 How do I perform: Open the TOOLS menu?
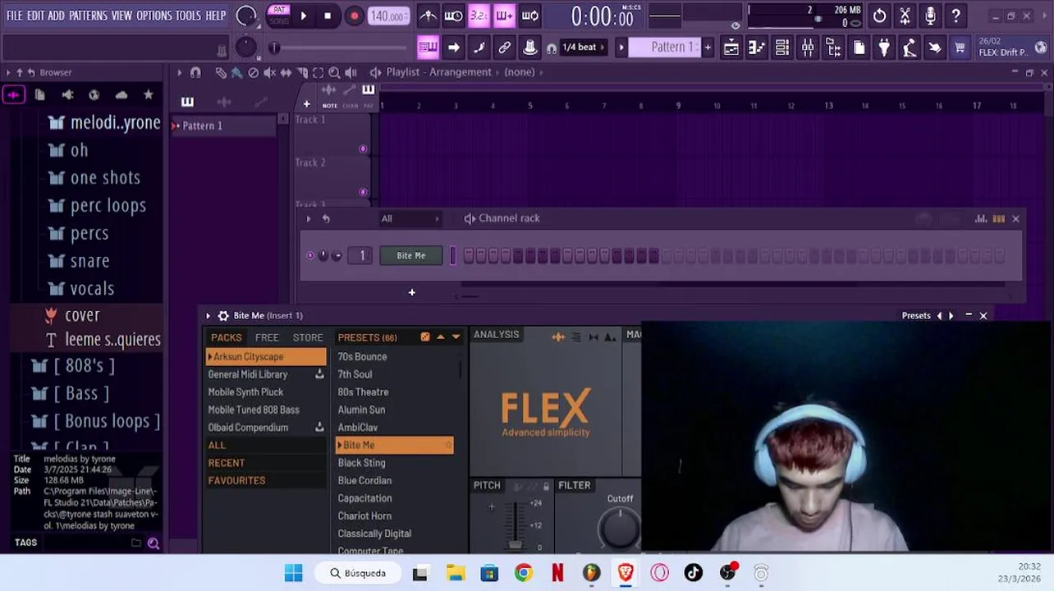click(x=188, y=16)
